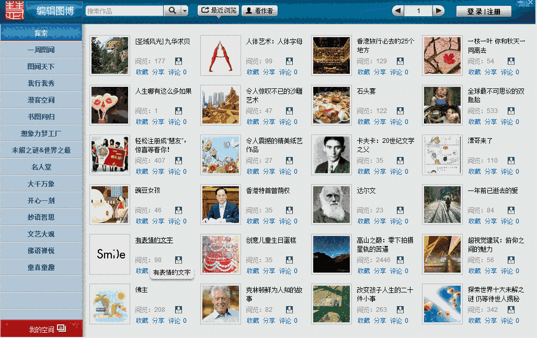Click author icon for 佛主 item
This screenshot has height=338, width=537.
click(178, 310)
